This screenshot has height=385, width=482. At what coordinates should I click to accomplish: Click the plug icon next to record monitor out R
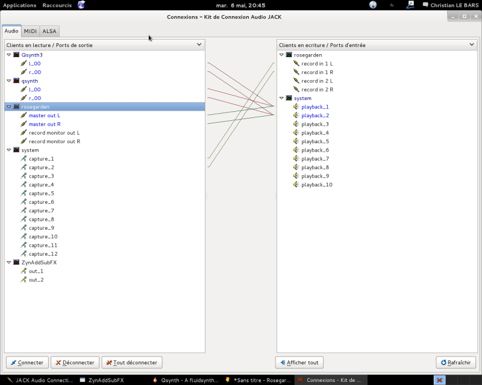coord(23,141)
